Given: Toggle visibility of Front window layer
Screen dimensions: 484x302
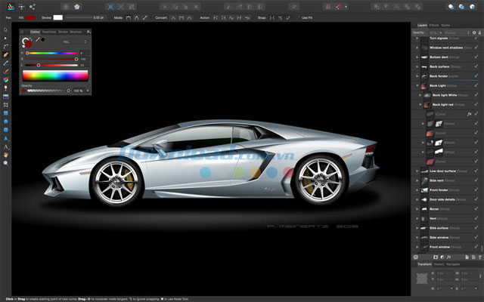Looking at the screenshot, I should 476,247.
